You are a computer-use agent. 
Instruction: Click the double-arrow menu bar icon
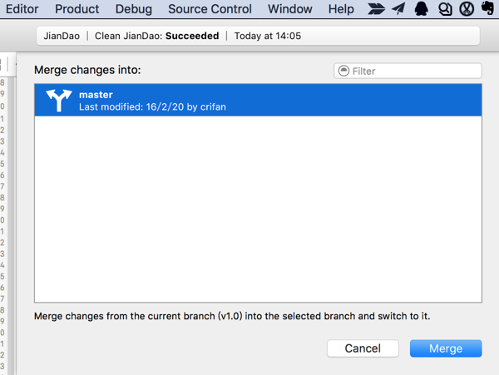click(x=377, y=9)
